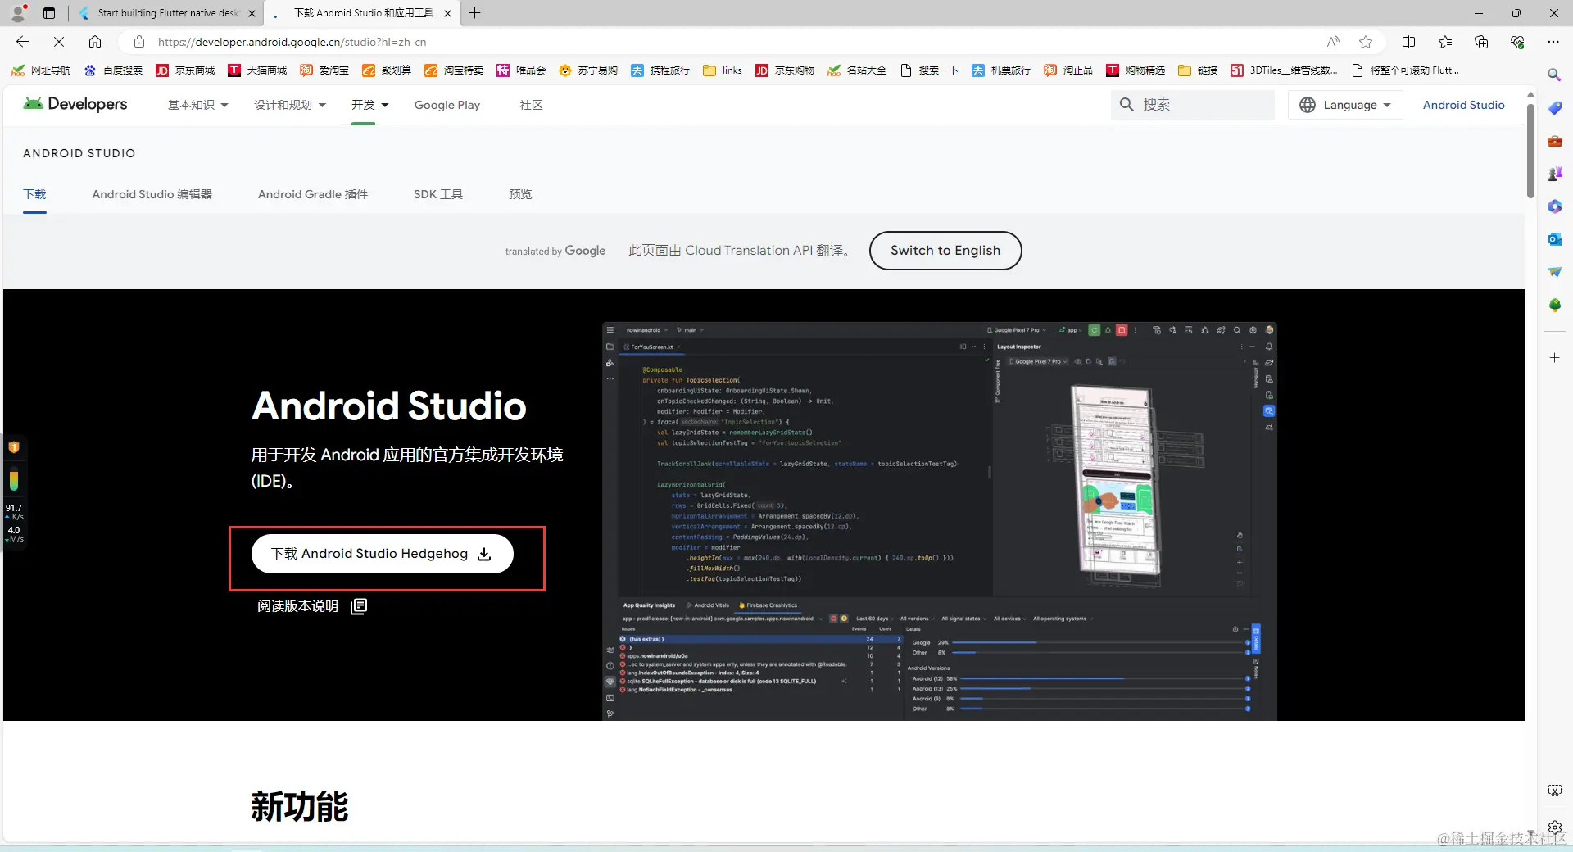Screen dimensions: 1573x852
Task: Open the 网址导航 bookmark
Action: tap(41, 70)
